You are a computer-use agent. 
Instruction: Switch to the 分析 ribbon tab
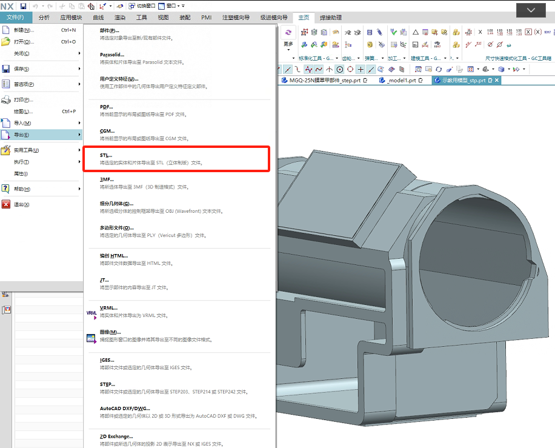point(44,18)
